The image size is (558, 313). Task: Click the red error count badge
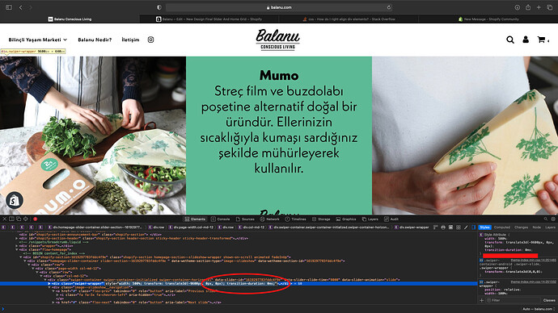coord(36,219)
